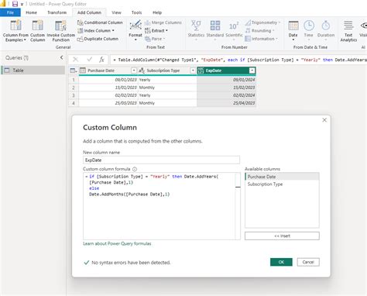Click row 3 number header
This screenshot has height=296, width=367.
click(x=74, y=95)
